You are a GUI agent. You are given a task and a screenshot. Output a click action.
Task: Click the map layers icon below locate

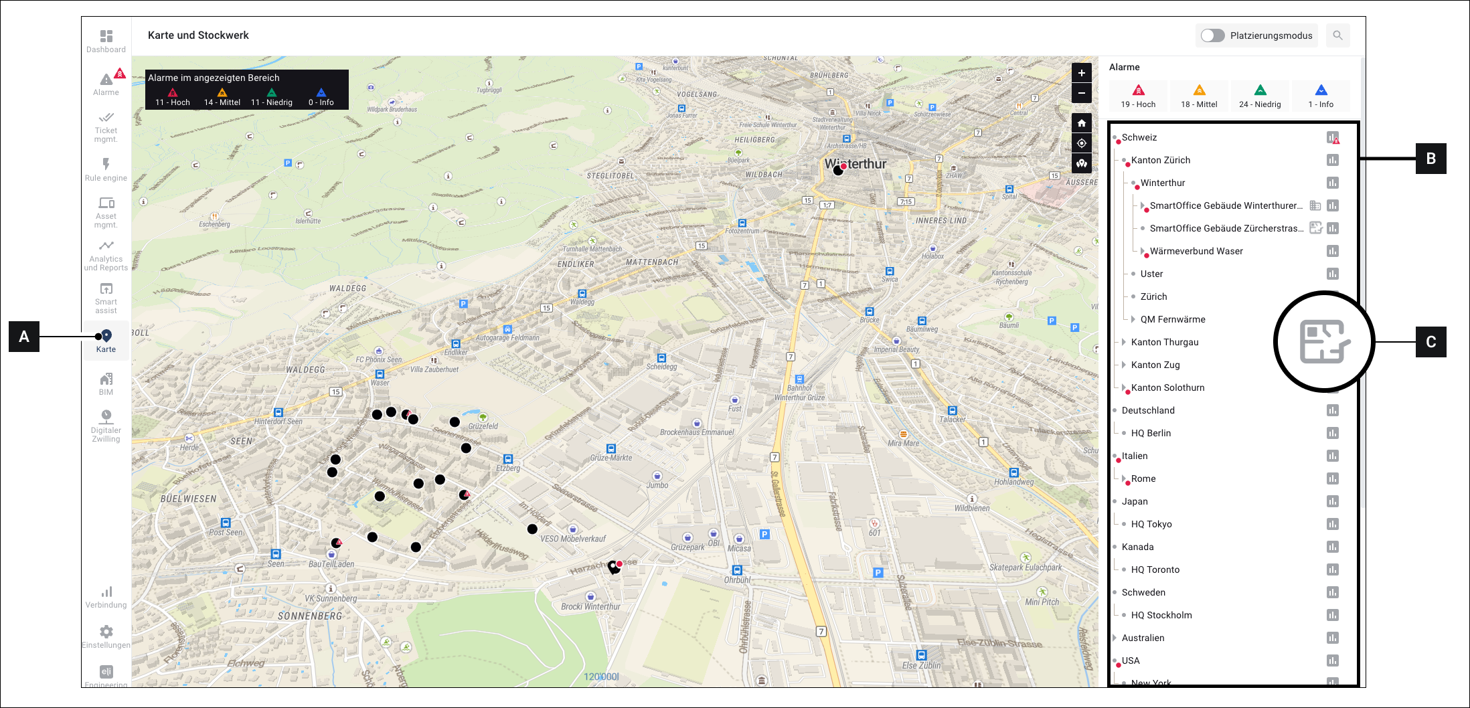pos(1081,163)
